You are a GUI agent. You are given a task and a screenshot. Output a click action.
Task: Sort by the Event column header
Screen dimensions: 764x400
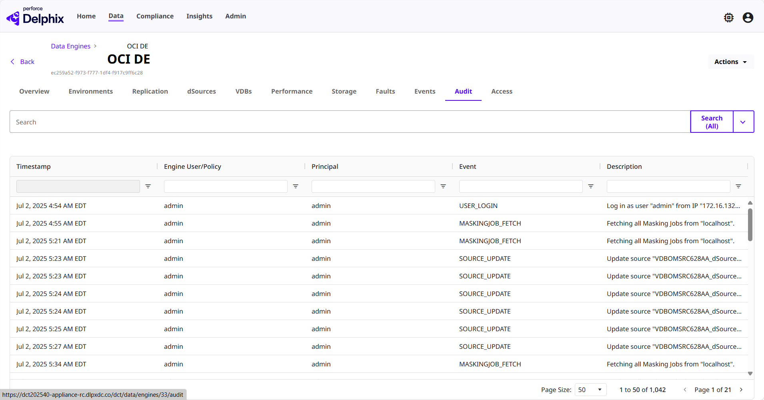(468, 166)
